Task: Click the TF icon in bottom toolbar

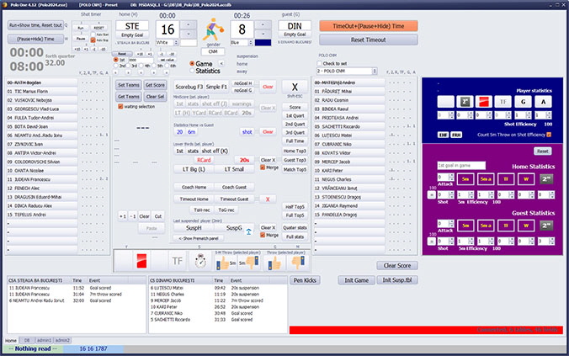Action: 177,261
